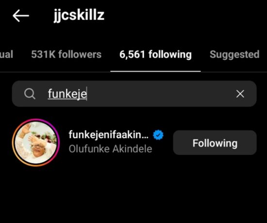Clear the search text with the X icon
This screenshot has width=267, height=223.
pos(240,94)
